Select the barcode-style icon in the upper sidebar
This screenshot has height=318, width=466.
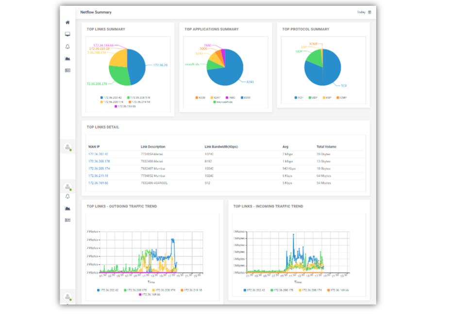click(68, 70)
